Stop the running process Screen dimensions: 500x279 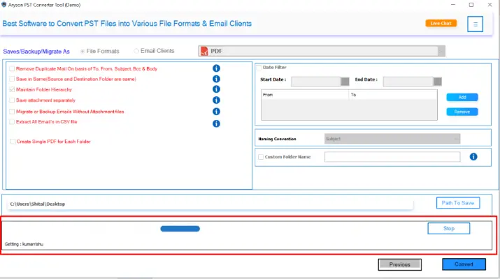449,228
